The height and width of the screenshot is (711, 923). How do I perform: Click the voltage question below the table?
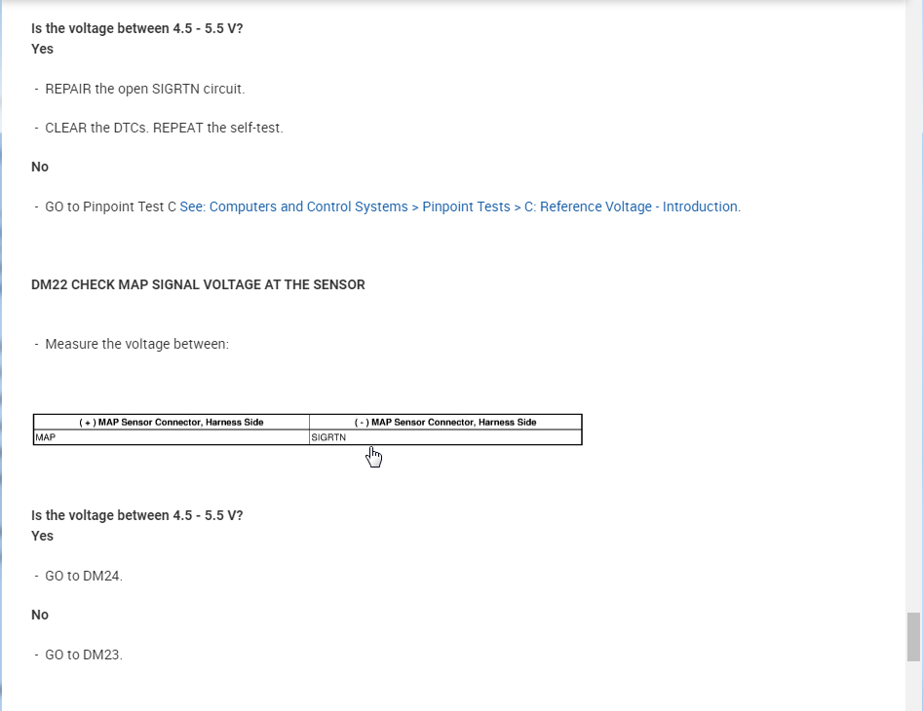[x=137, y=515]
